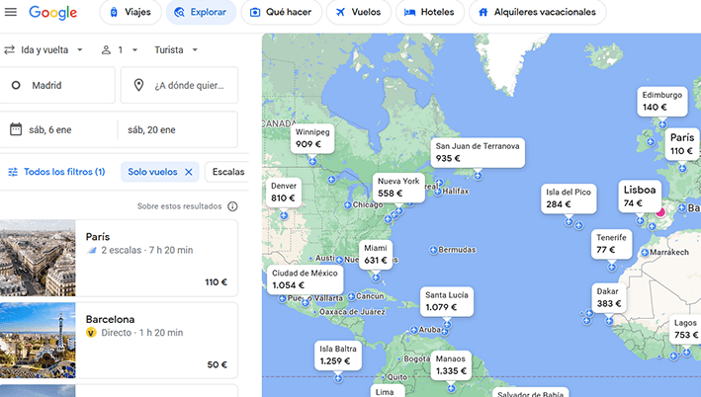701x397 pixels.
Task: Switch to the Vuelos tab
Action: [x=358, y=13]
